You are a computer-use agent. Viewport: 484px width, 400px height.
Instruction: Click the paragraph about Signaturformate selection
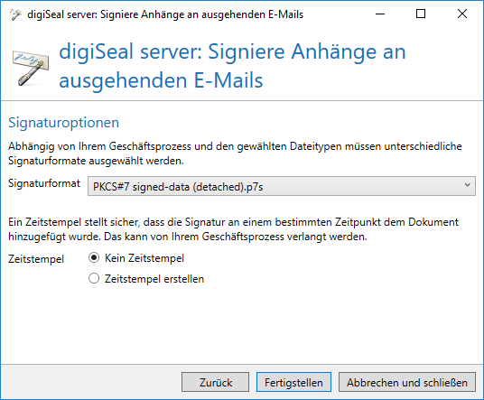coord(235,153)
